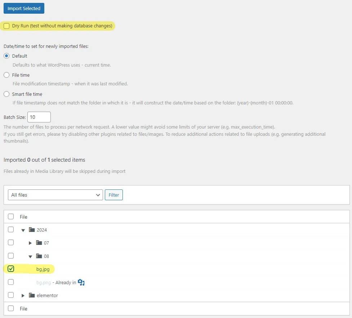Click the elementor folder icon
Image resolution: width=352 pixels, height=318 pixels.
(x=32, y=295)
